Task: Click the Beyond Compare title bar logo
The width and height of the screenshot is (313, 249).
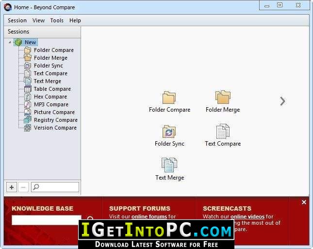Action: click(x=8, y=7)
